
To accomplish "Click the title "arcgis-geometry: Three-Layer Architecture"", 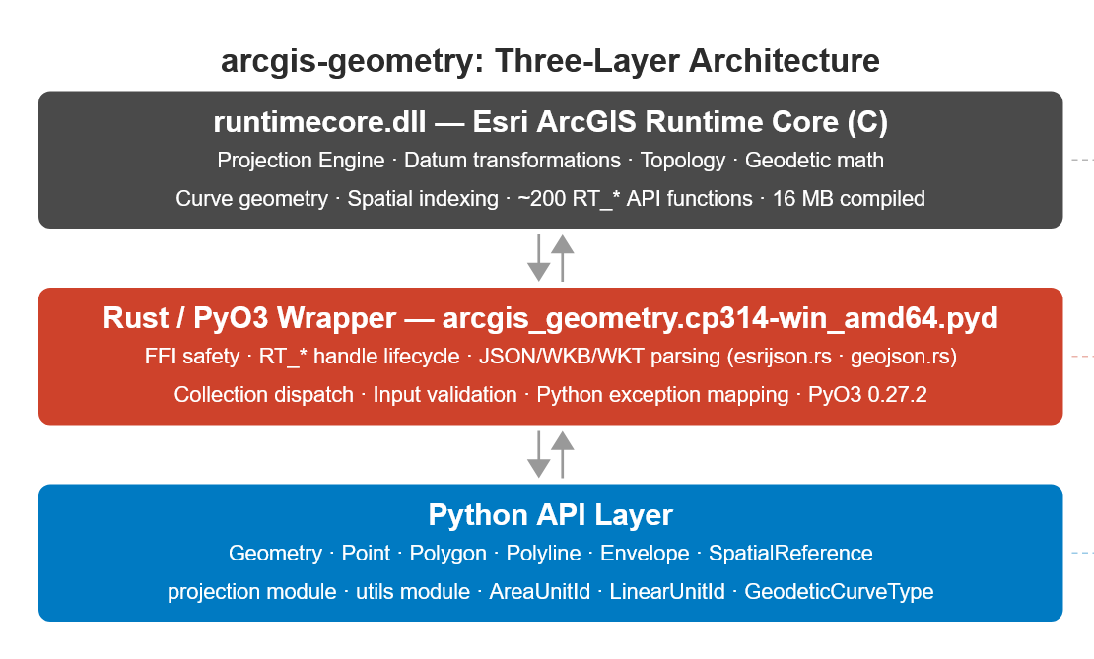I will point(550,61).
